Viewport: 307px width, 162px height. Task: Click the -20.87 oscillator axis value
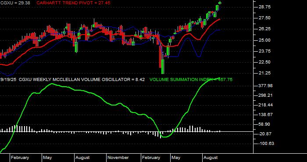(265, 134)
